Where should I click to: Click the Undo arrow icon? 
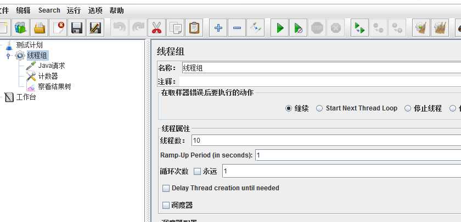pos(120,28)
